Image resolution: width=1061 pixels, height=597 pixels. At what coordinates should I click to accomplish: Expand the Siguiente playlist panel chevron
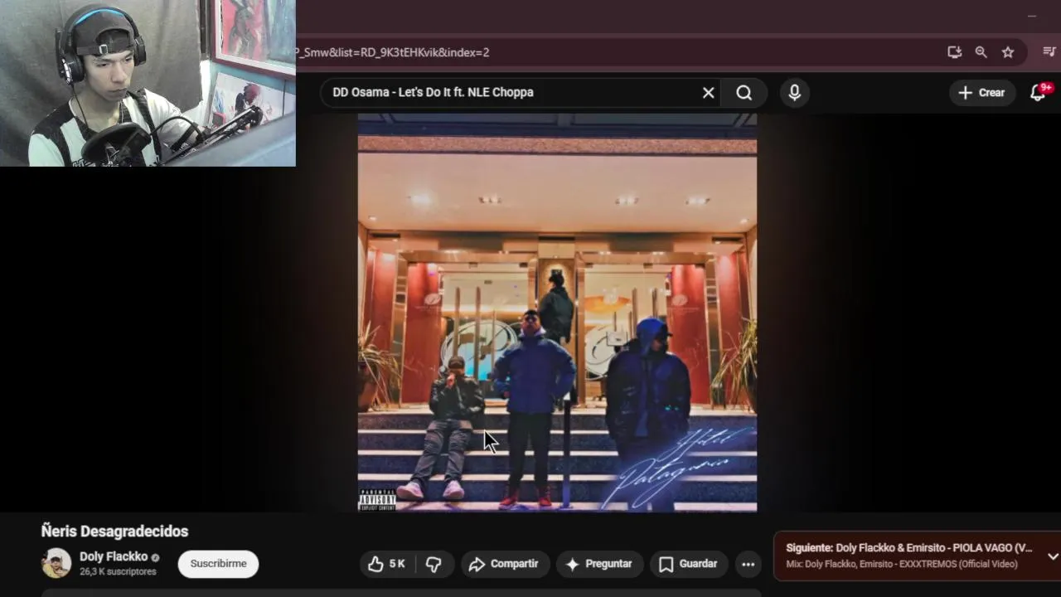click(x=1053, y=556)
